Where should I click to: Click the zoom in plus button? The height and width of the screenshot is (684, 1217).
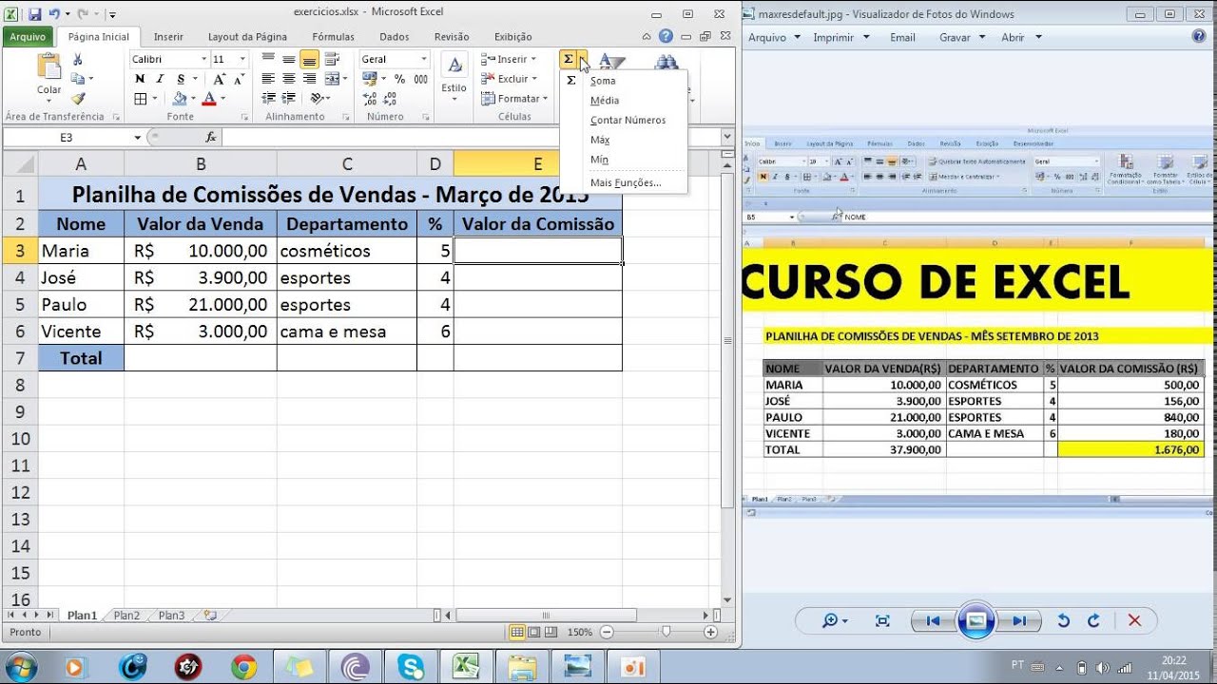point(710,632)
